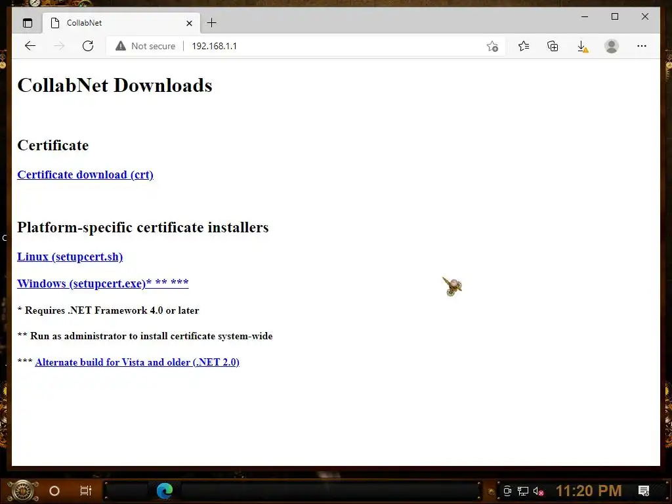Open the browser profile menu
672x504 pixels.
pyautogui.click(x=612, y=46)
